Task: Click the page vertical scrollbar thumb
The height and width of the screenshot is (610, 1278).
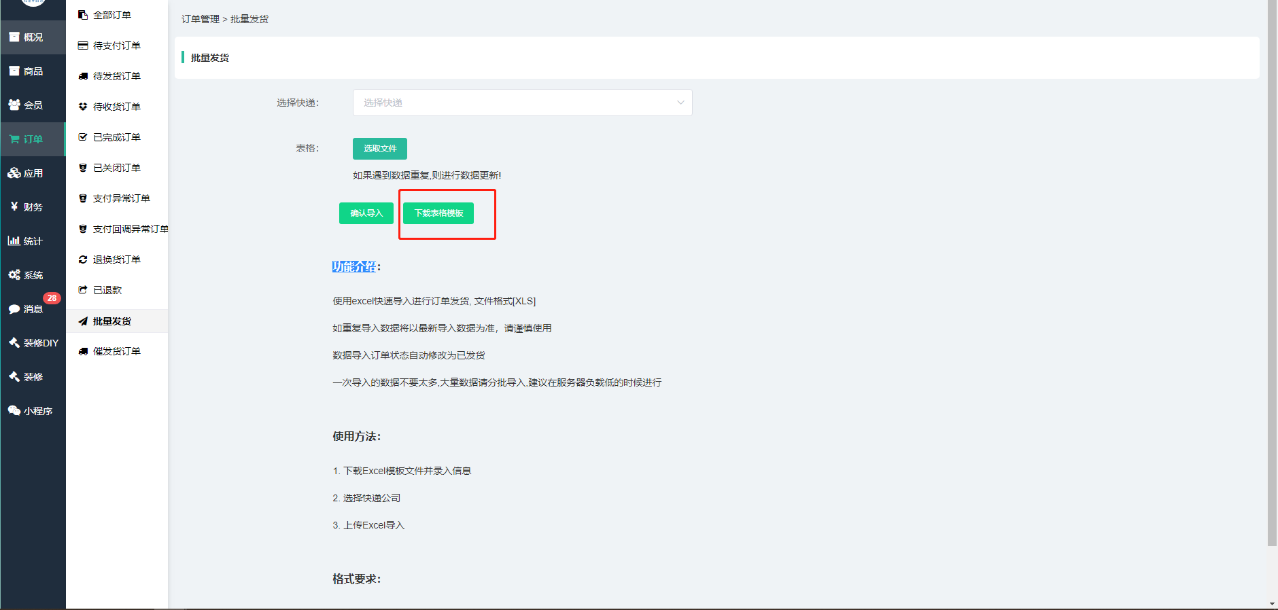Action: [x=1272, y=273]
